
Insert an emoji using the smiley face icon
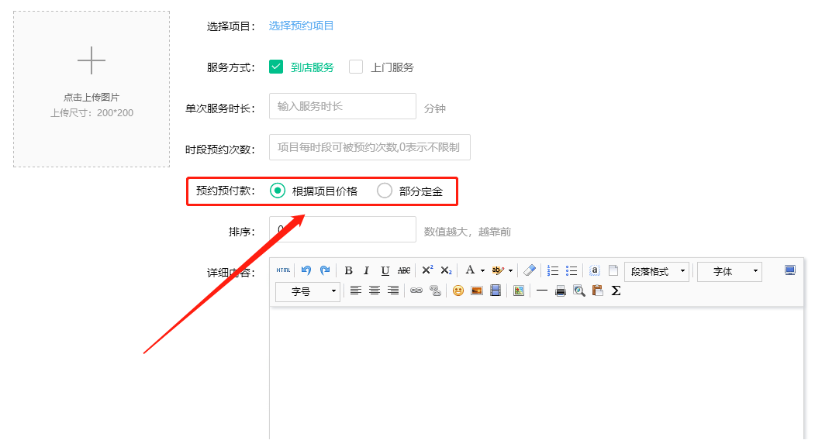(457, 291)
